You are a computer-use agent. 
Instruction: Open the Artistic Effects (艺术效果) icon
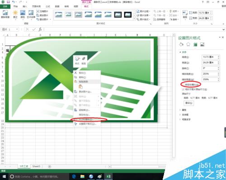pyautogui.click(x=31, y=13)
